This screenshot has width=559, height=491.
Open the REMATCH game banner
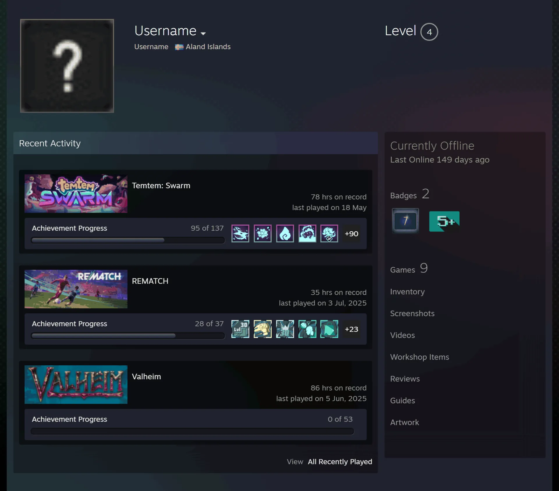(76, 289)
